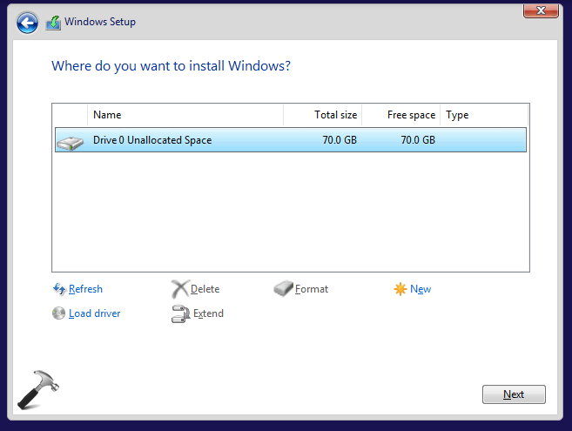Viewport: 572px width, 431px height.
Task: Click the Format drive icon
Action: point(284,289)
